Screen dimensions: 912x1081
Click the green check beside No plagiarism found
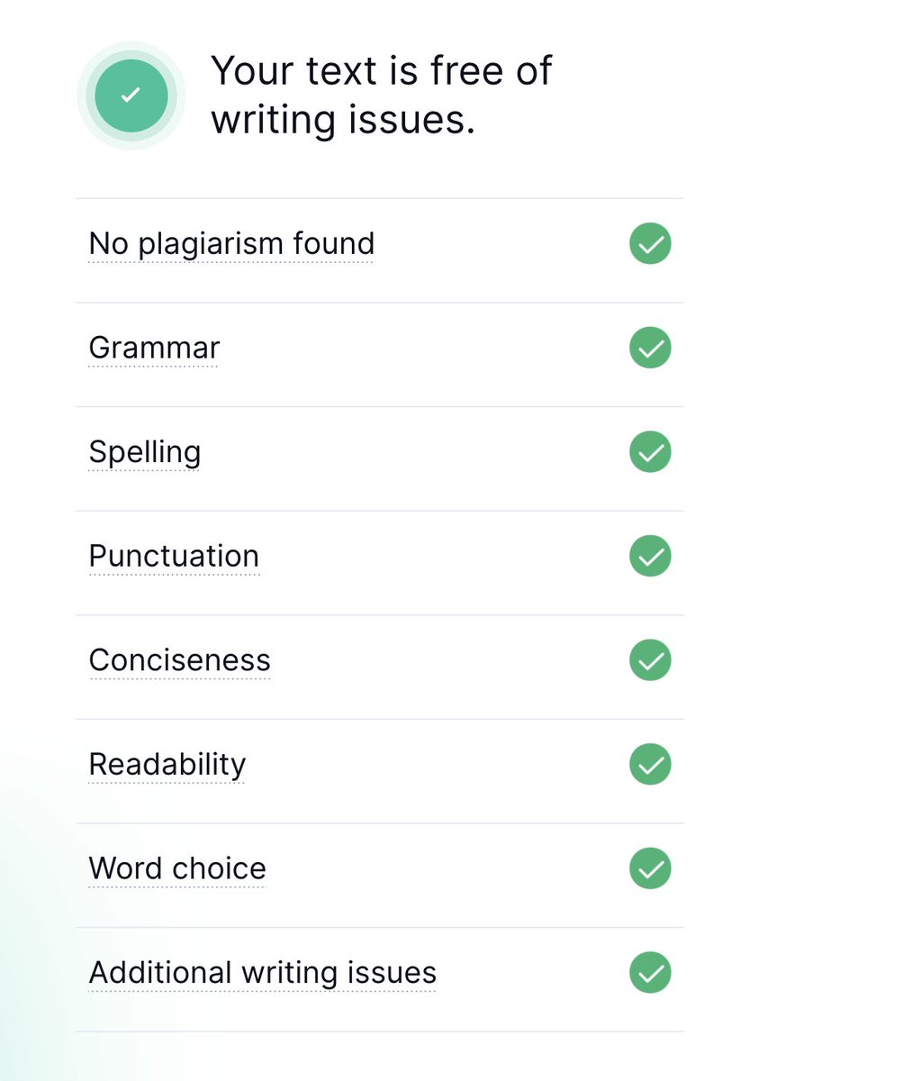[650, 243]
